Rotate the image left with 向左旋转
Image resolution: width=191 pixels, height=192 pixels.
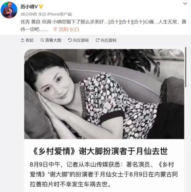[78, 40]
